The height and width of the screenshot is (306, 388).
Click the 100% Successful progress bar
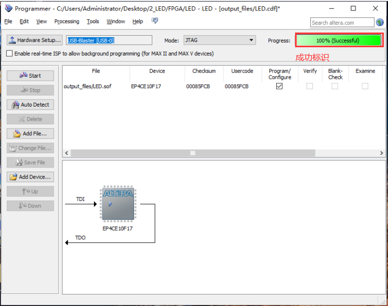pos(338,40)
